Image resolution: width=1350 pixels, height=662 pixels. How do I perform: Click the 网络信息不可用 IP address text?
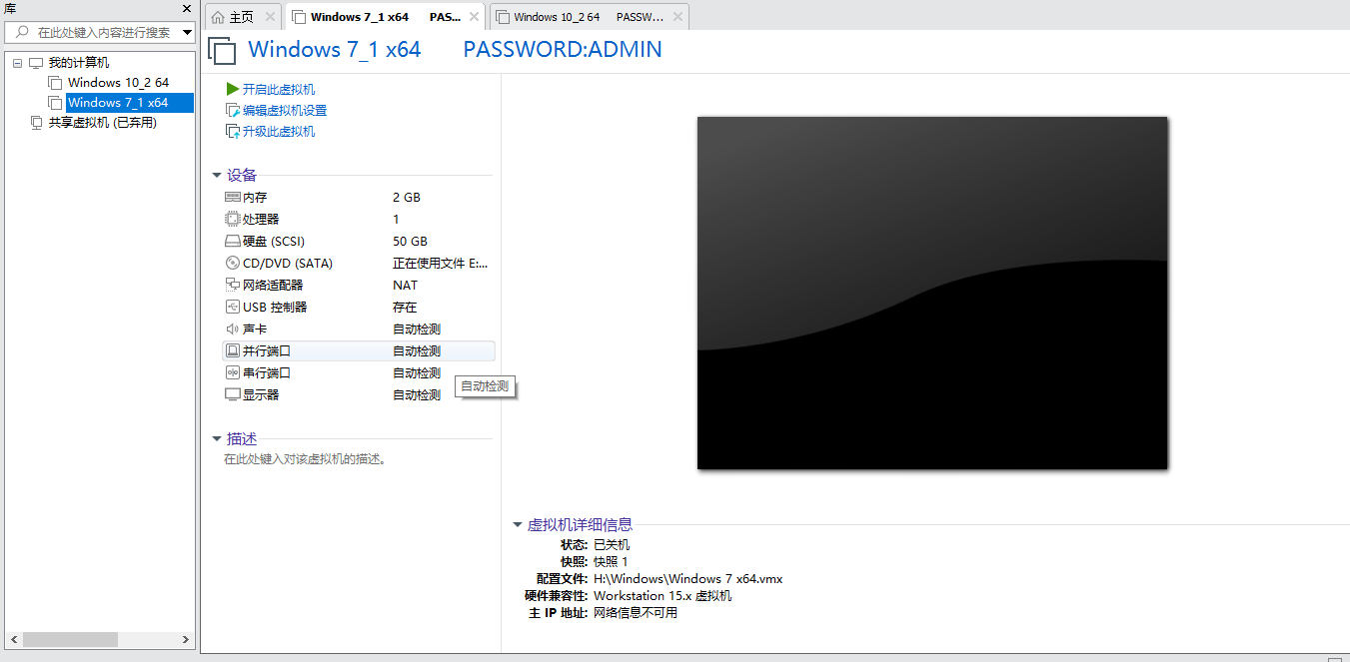[x=636, y=612]
